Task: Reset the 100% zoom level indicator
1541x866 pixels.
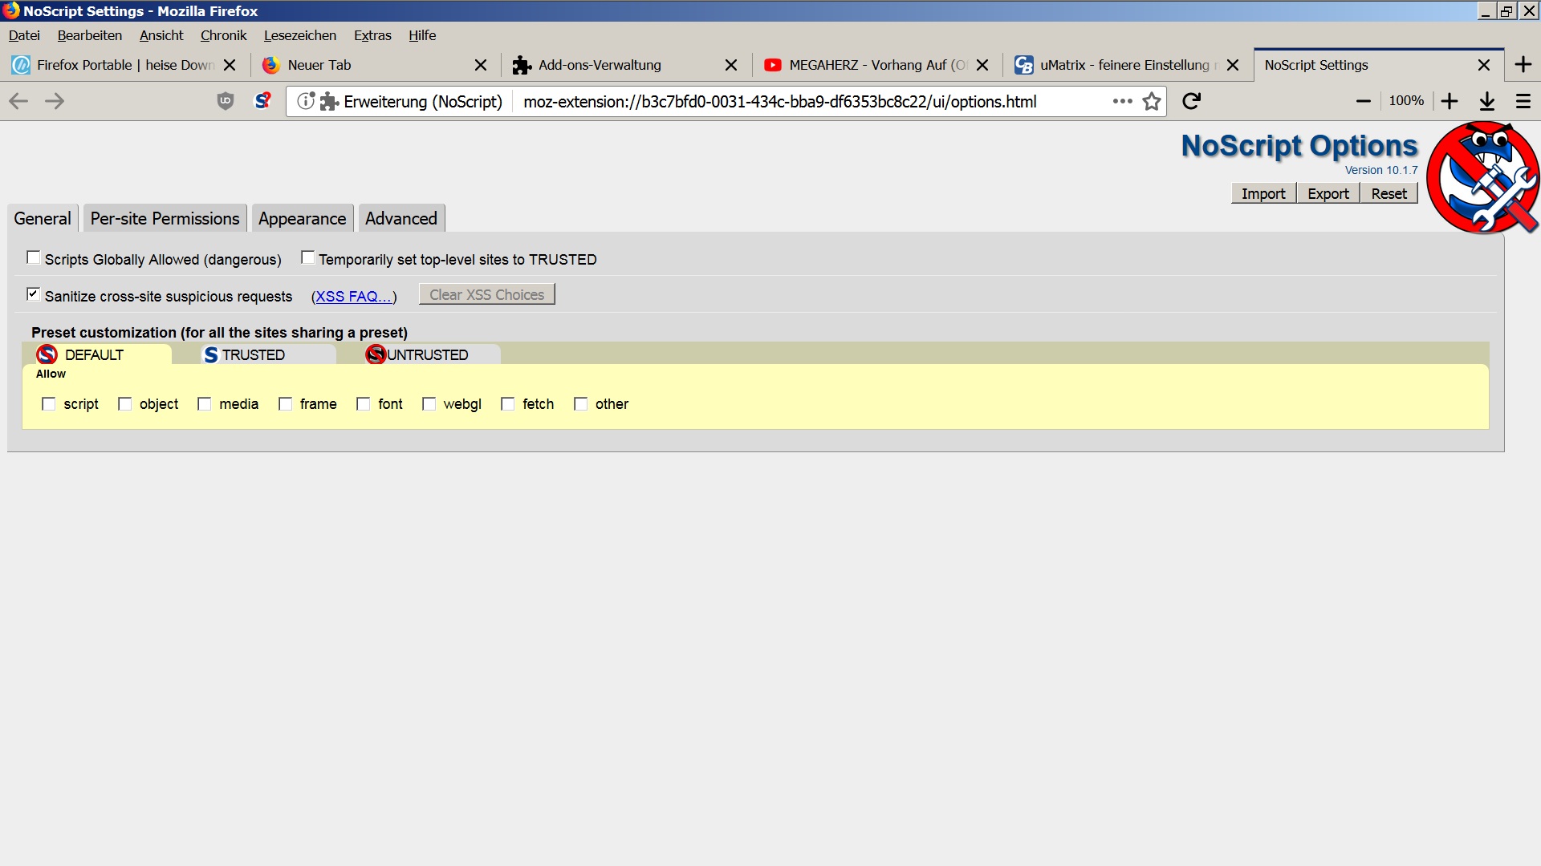Action: [x=1406, y=101]
